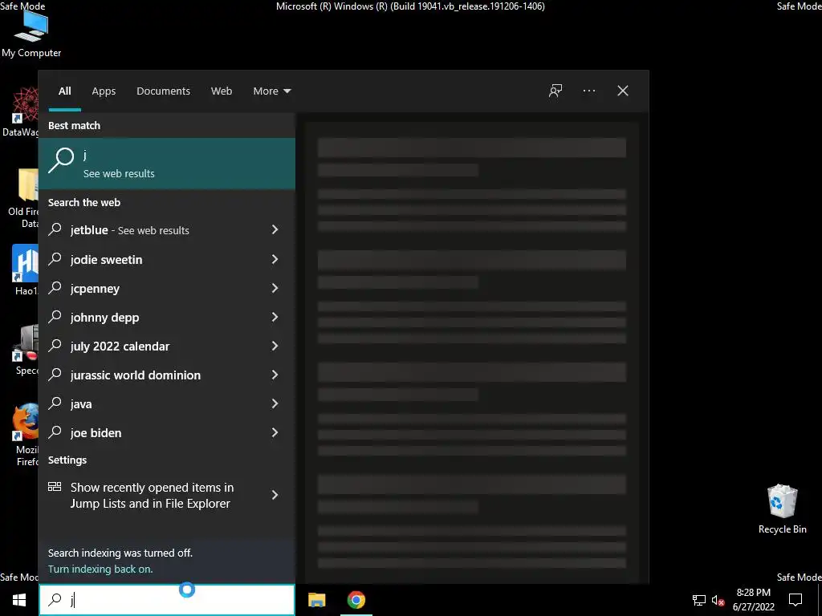Click the Windows Start button
This screenshot has width=822, height=616.
pos(19,600)
